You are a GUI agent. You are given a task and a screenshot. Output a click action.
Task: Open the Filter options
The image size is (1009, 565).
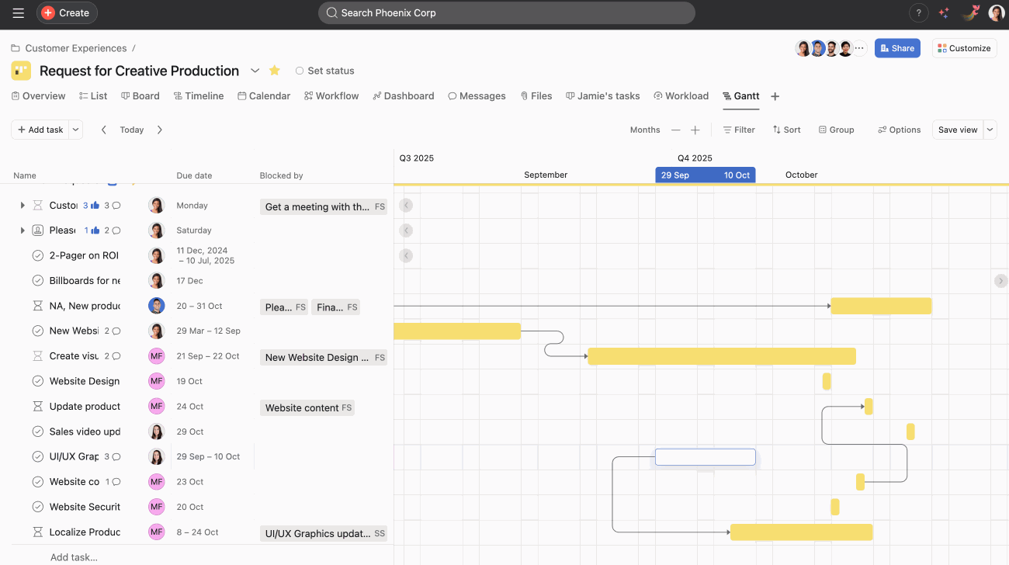[738, 130]
